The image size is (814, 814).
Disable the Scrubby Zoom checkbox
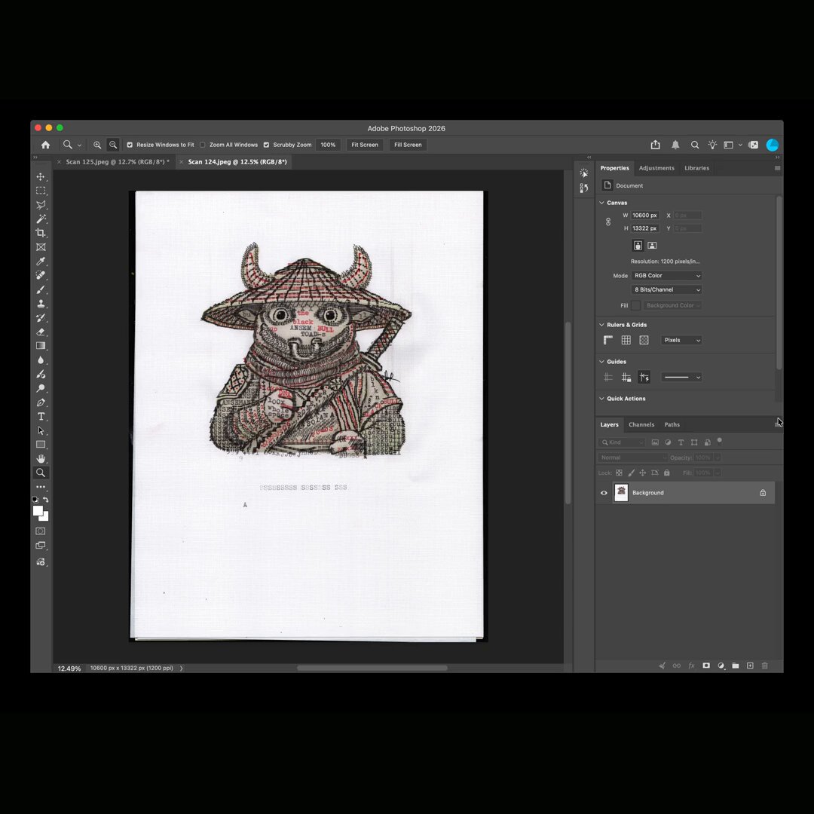click(x=266, y=145)
